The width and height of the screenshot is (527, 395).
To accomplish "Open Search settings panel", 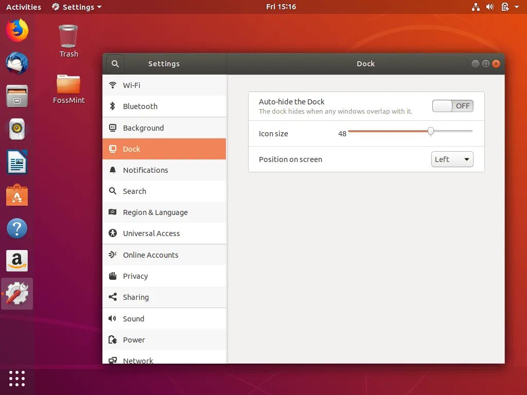I will coord(164,191).
